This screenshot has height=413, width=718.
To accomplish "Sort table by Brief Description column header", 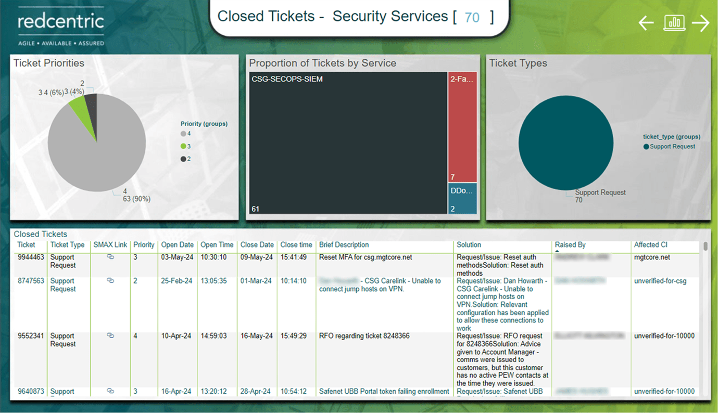I will tap(344, 244).
